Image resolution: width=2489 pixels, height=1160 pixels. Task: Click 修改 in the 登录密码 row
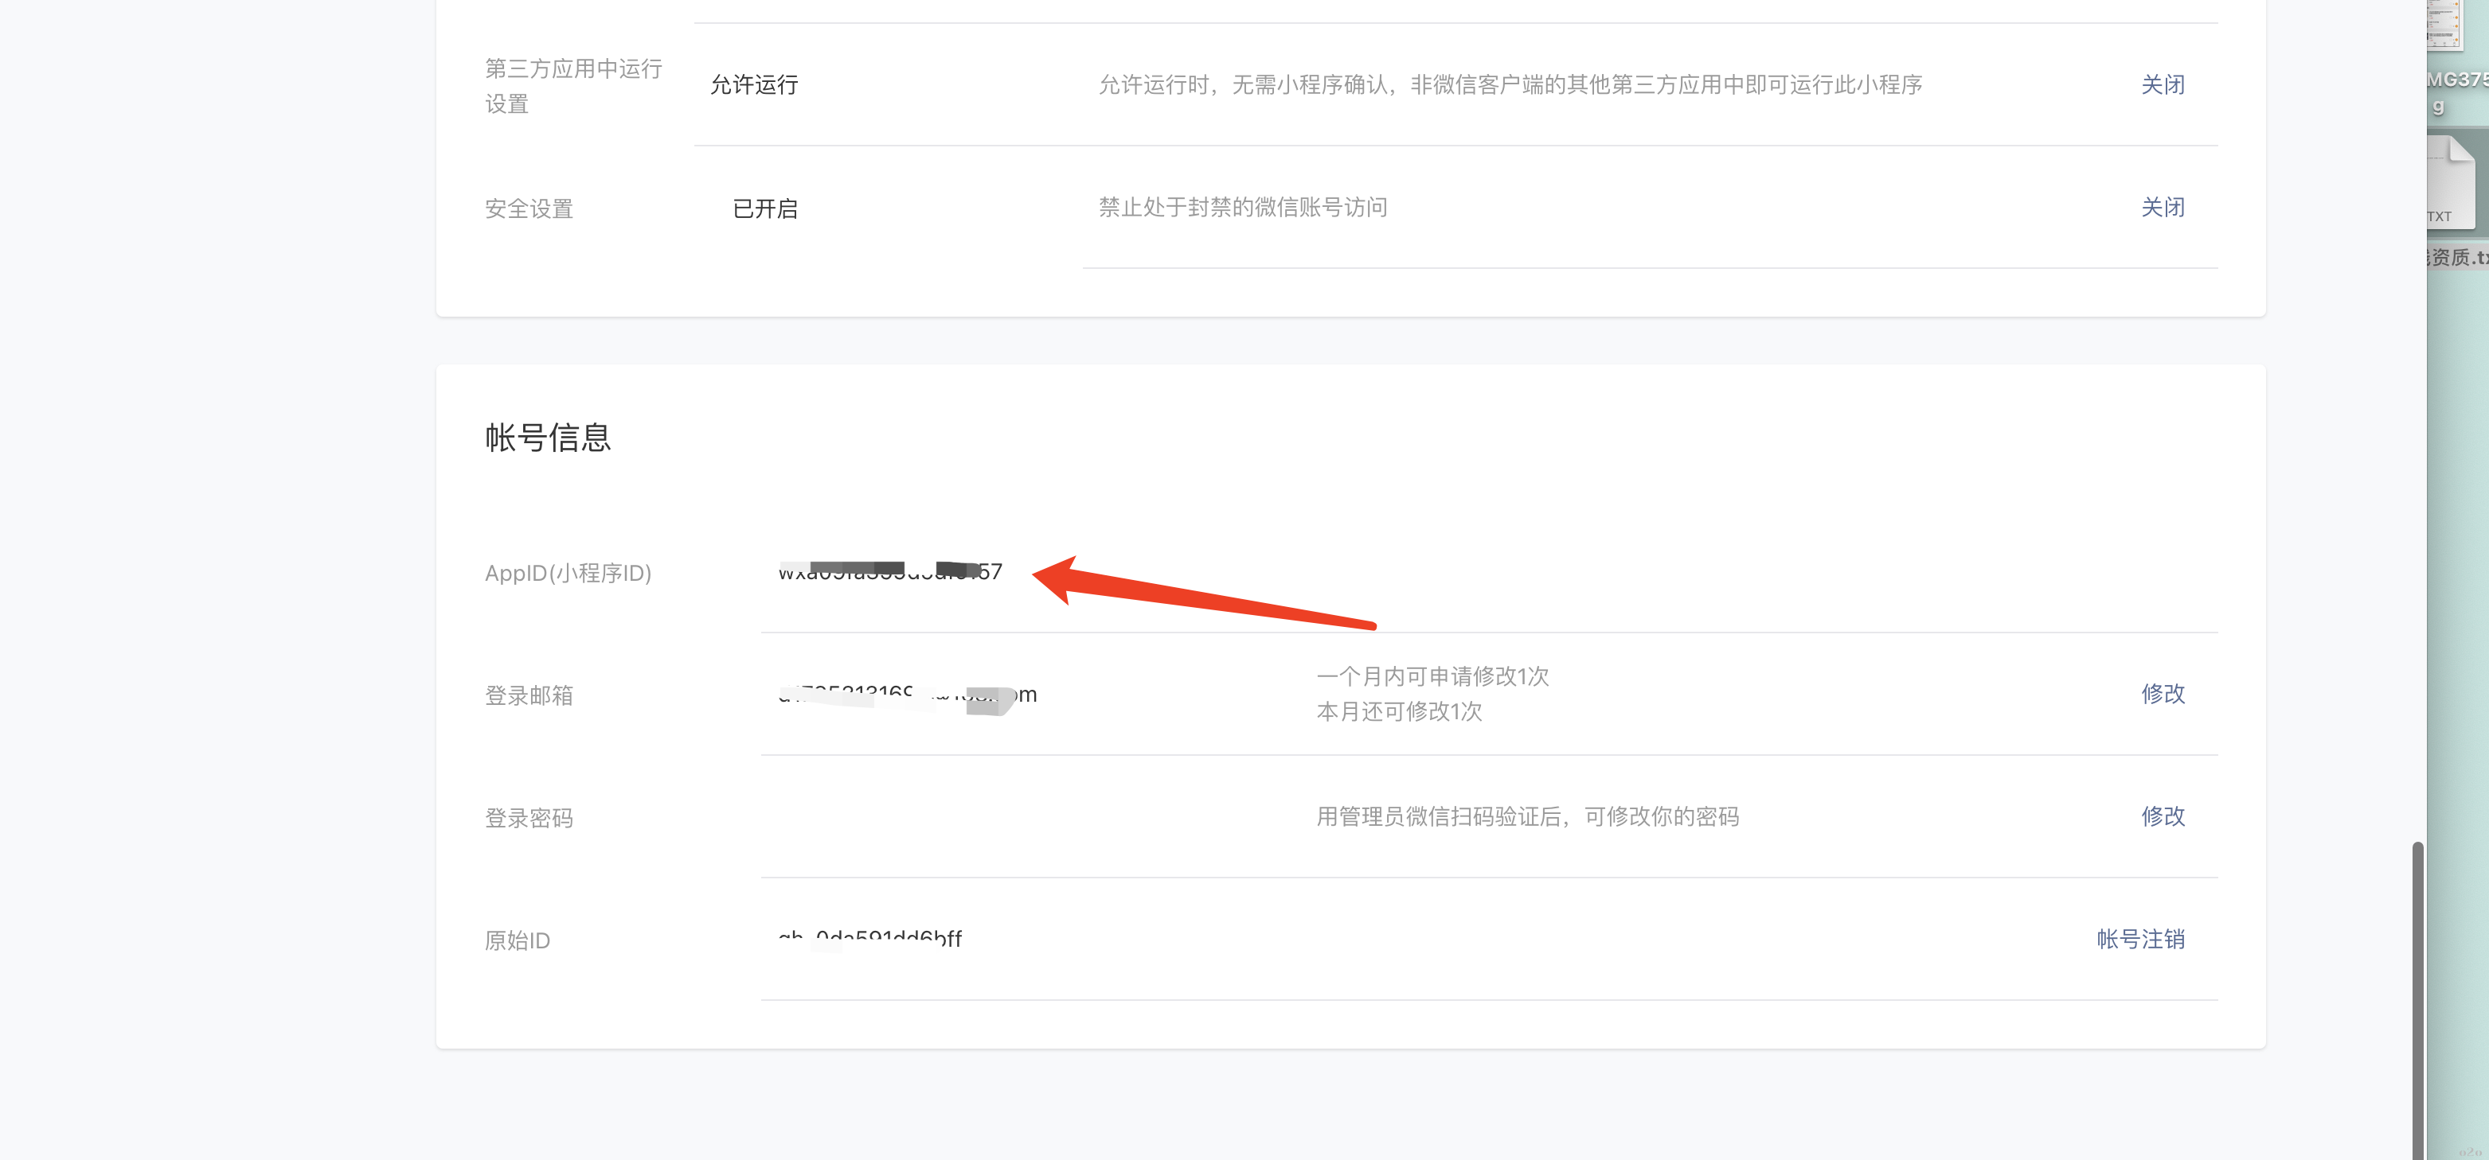[2162, 816]
